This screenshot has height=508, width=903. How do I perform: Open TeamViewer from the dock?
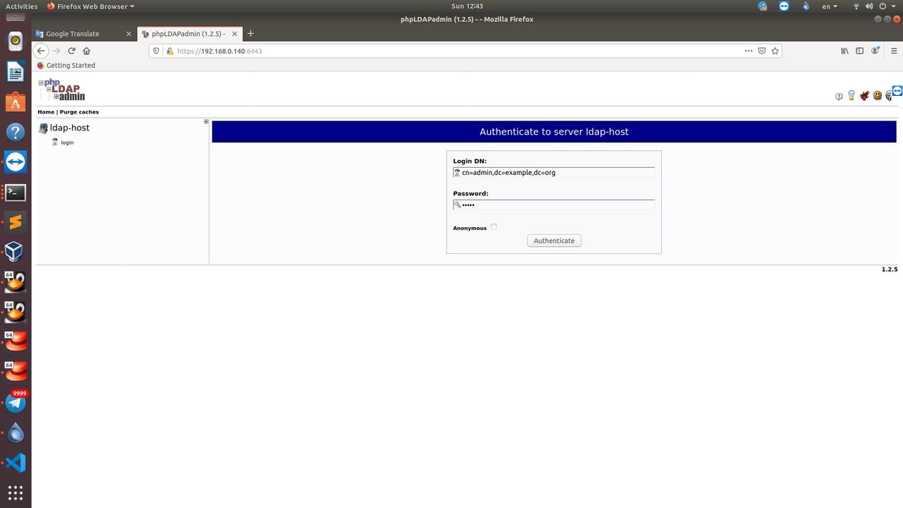[16, 162]
